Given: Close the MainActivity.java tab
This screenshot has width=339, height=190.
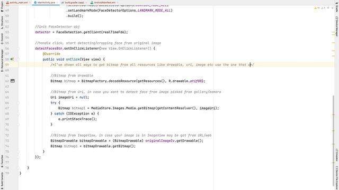Looking at the screenshot, I should (58, 3).
